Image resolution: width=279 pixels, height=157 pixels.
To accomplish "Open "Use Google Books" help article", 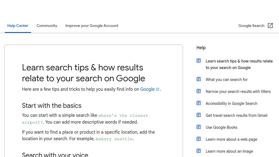I will (221, 127).
